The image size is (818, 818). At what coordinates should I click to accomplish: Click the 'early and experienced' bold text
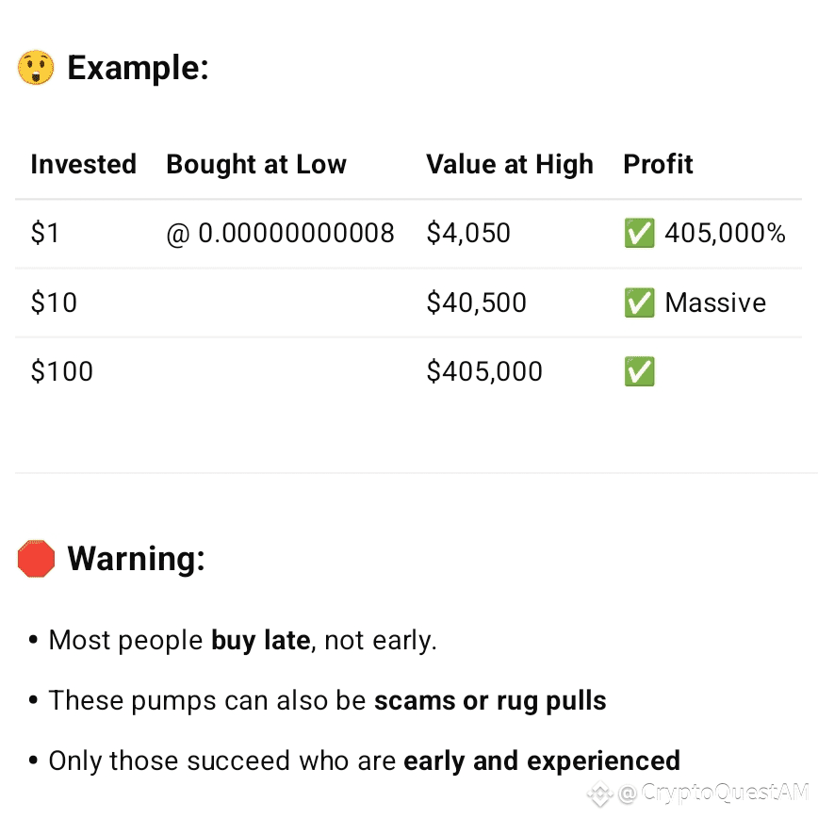pos(542,761)
